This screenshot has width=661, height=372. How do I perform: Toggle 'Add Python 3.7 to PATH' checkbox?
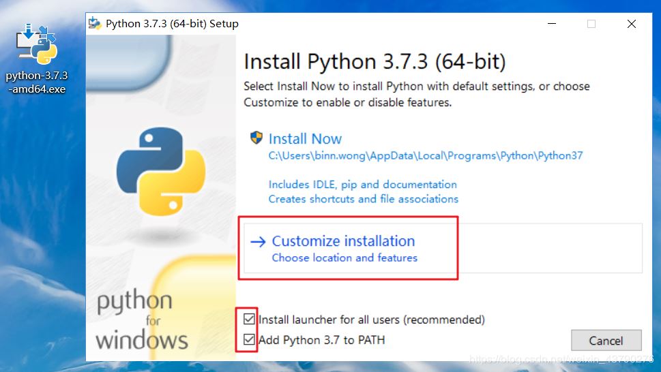click(249, 339)
